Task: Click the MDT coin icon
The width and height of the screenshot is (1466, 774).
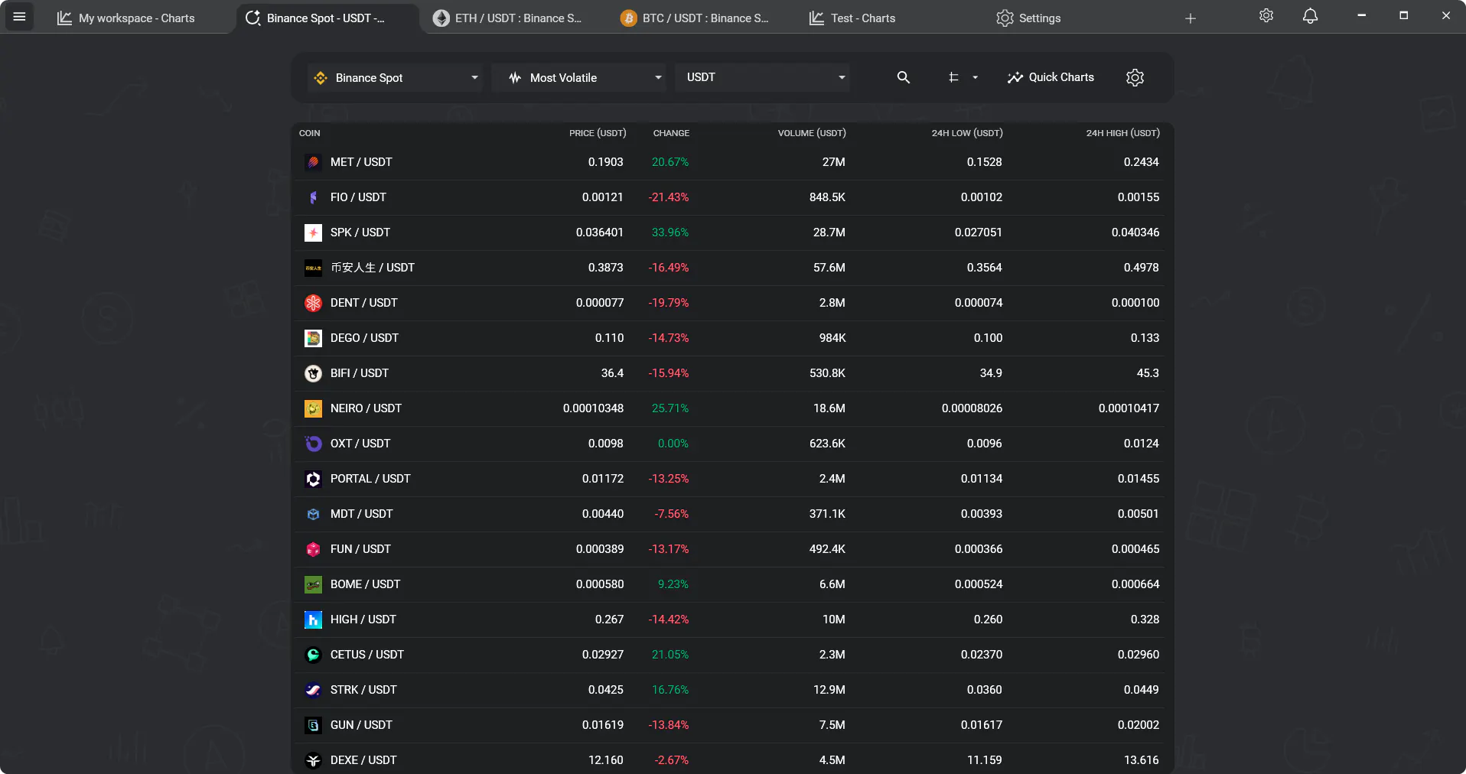Action: coord(313,514)
